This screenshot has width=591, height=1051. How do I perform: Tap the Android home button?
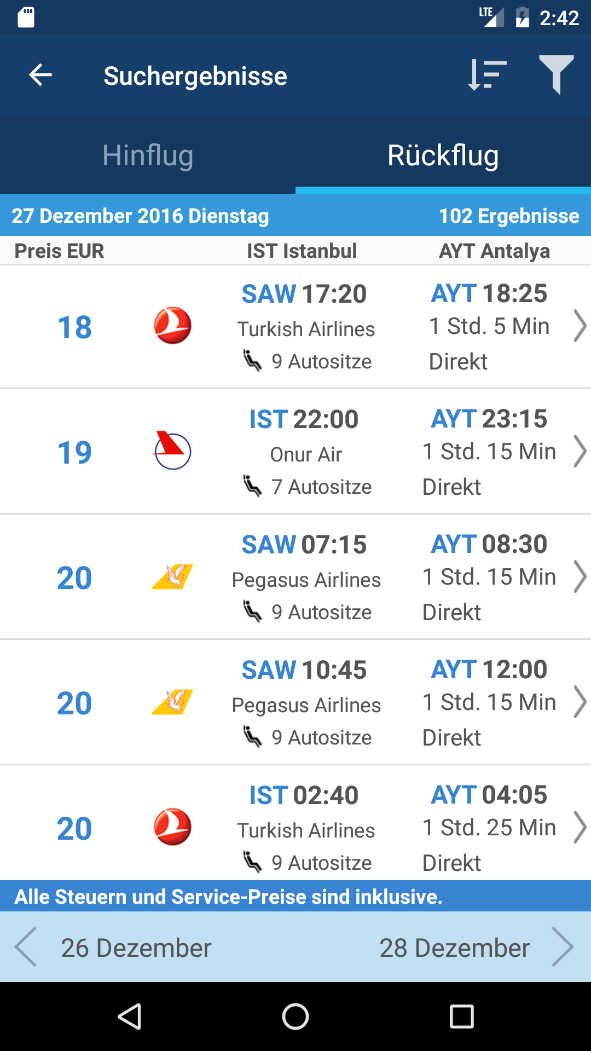(296, 1017)
